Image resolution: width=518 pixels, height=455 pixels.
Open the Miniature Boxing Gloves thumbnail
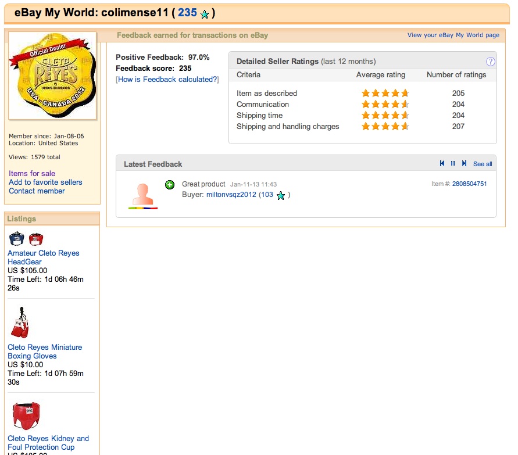[x=19, y=323]
